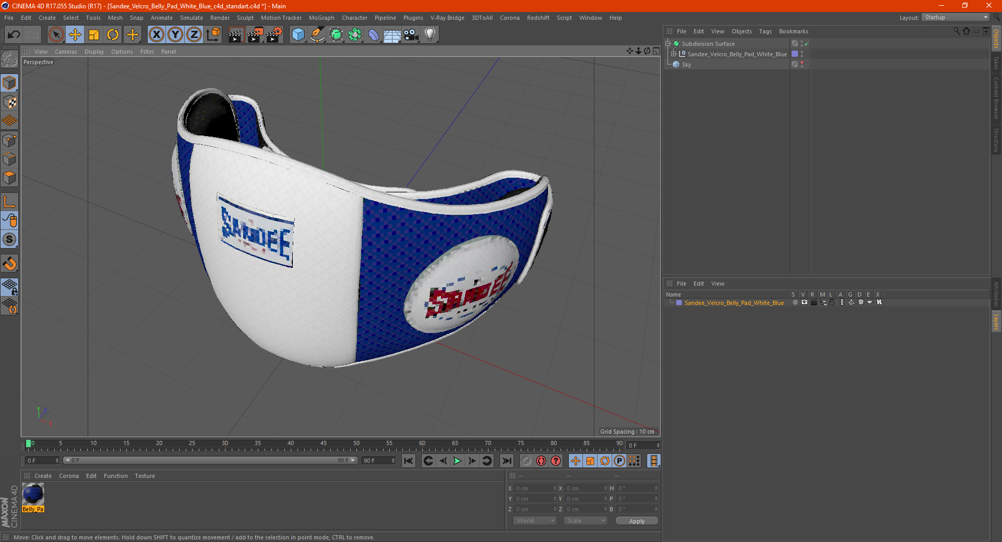The image size is (1002, 542).
Task: Open the Mesh menu
Action: coord(115,18)
